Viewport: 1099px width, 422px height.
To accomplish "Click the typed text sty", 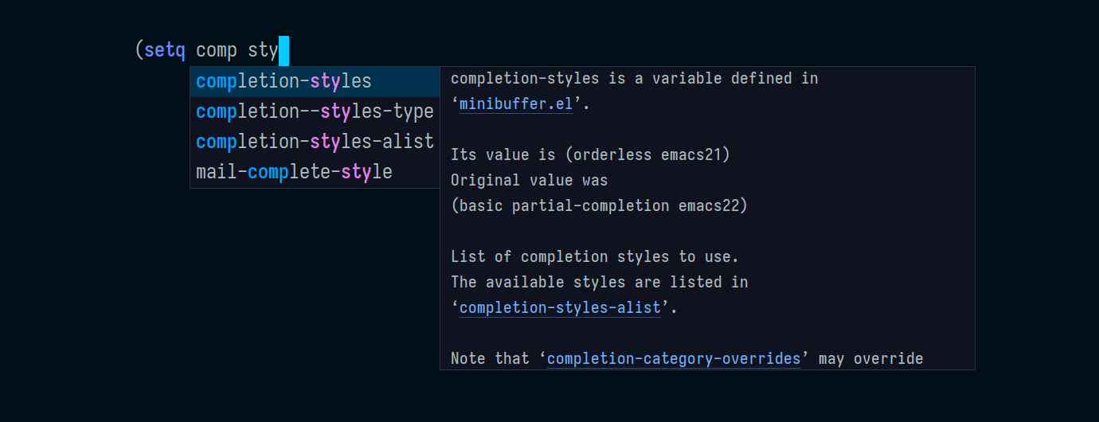I will [x=263, y=51].
